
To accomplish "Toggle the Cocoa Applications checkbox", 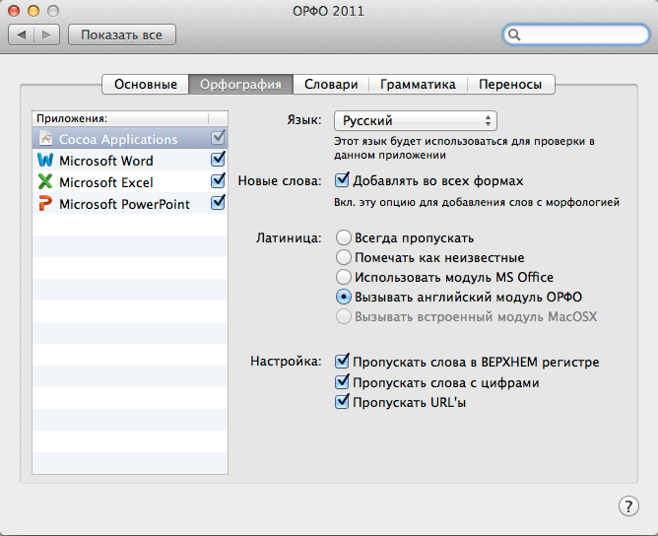I will pyautogui.click(x=218, y=137).
